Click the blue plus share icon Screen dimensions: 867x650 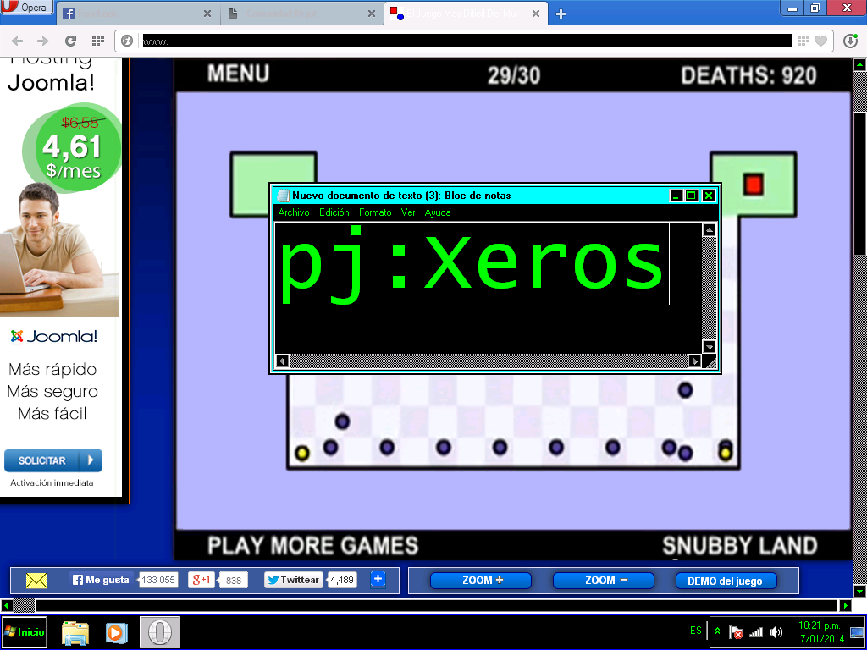[378, 580]
